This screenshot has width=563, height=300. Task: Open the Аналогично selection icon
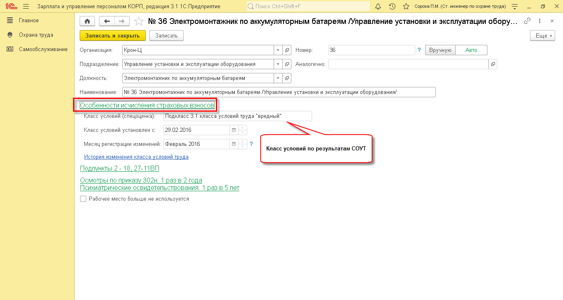point(493,64)
